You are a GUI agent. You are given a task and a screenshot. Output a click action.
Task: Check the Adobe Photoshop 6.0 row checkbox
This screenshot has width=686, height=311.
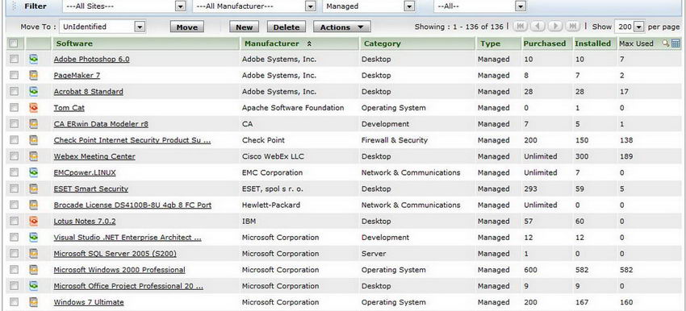pyautogui.click(x=14, y=59)
